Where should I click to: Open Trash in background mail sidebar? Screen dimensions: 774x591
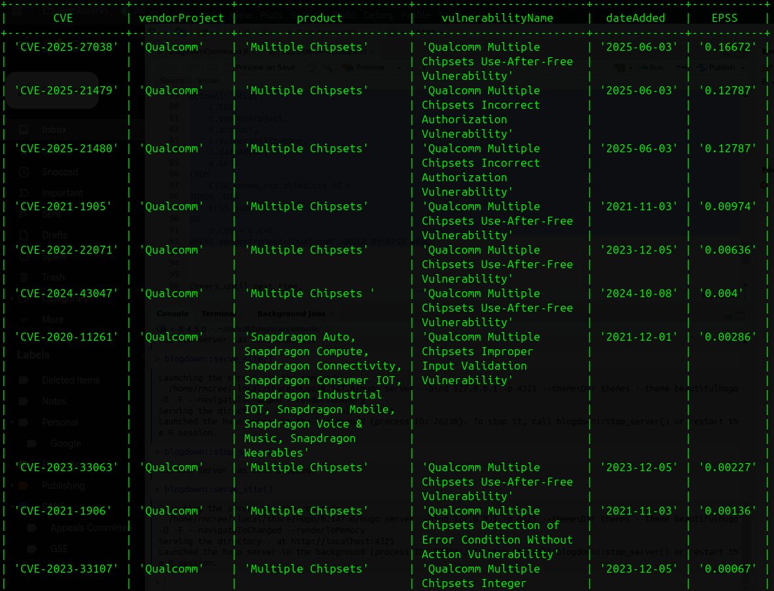53,277
